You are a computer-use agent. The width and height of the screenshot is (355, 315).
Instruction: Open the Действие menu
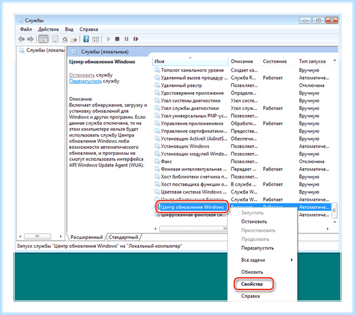click(49, 30)
